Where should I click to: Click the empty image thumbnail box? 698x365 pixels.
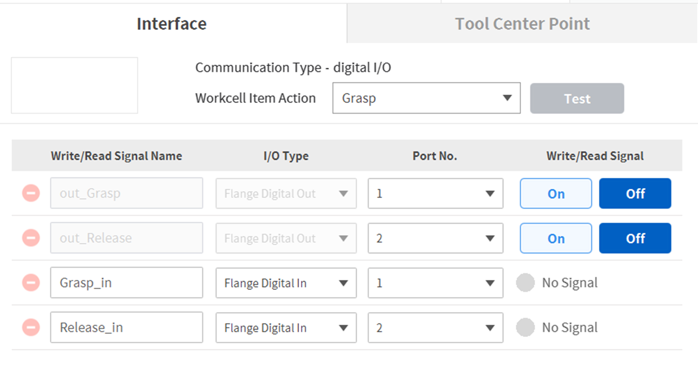74,85
